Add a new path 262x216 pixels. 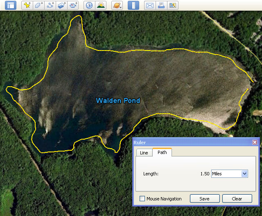50,5
